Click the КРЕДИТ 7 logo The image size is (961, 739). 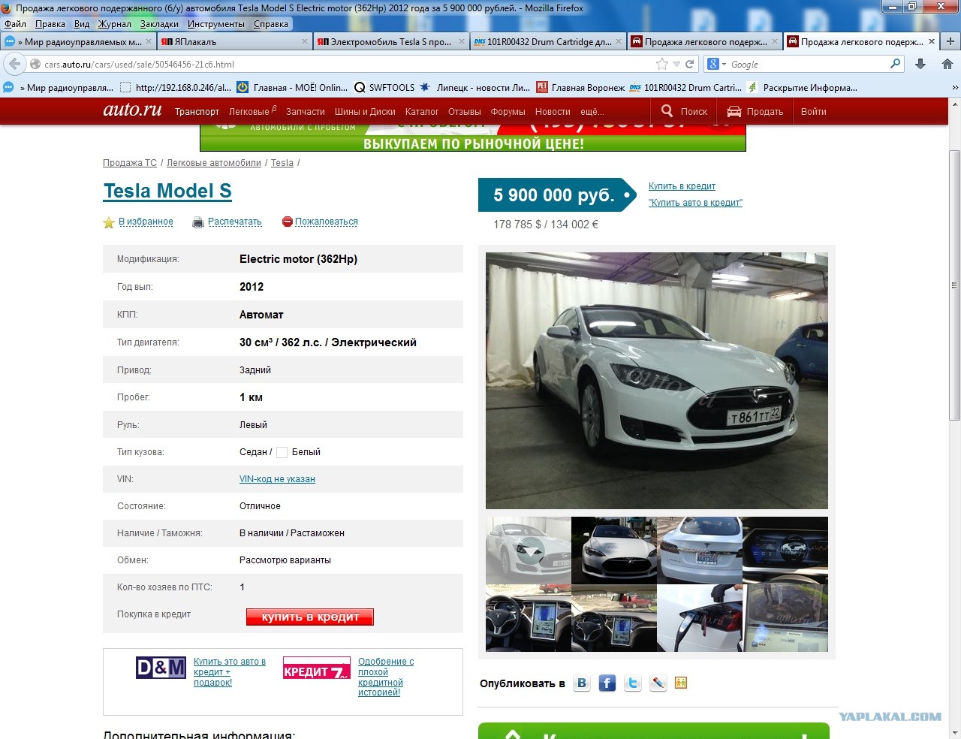[315, 668]
